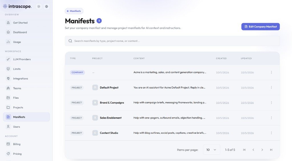
Task: Open actions menu for Content Studio row
Action: (271, 133)
